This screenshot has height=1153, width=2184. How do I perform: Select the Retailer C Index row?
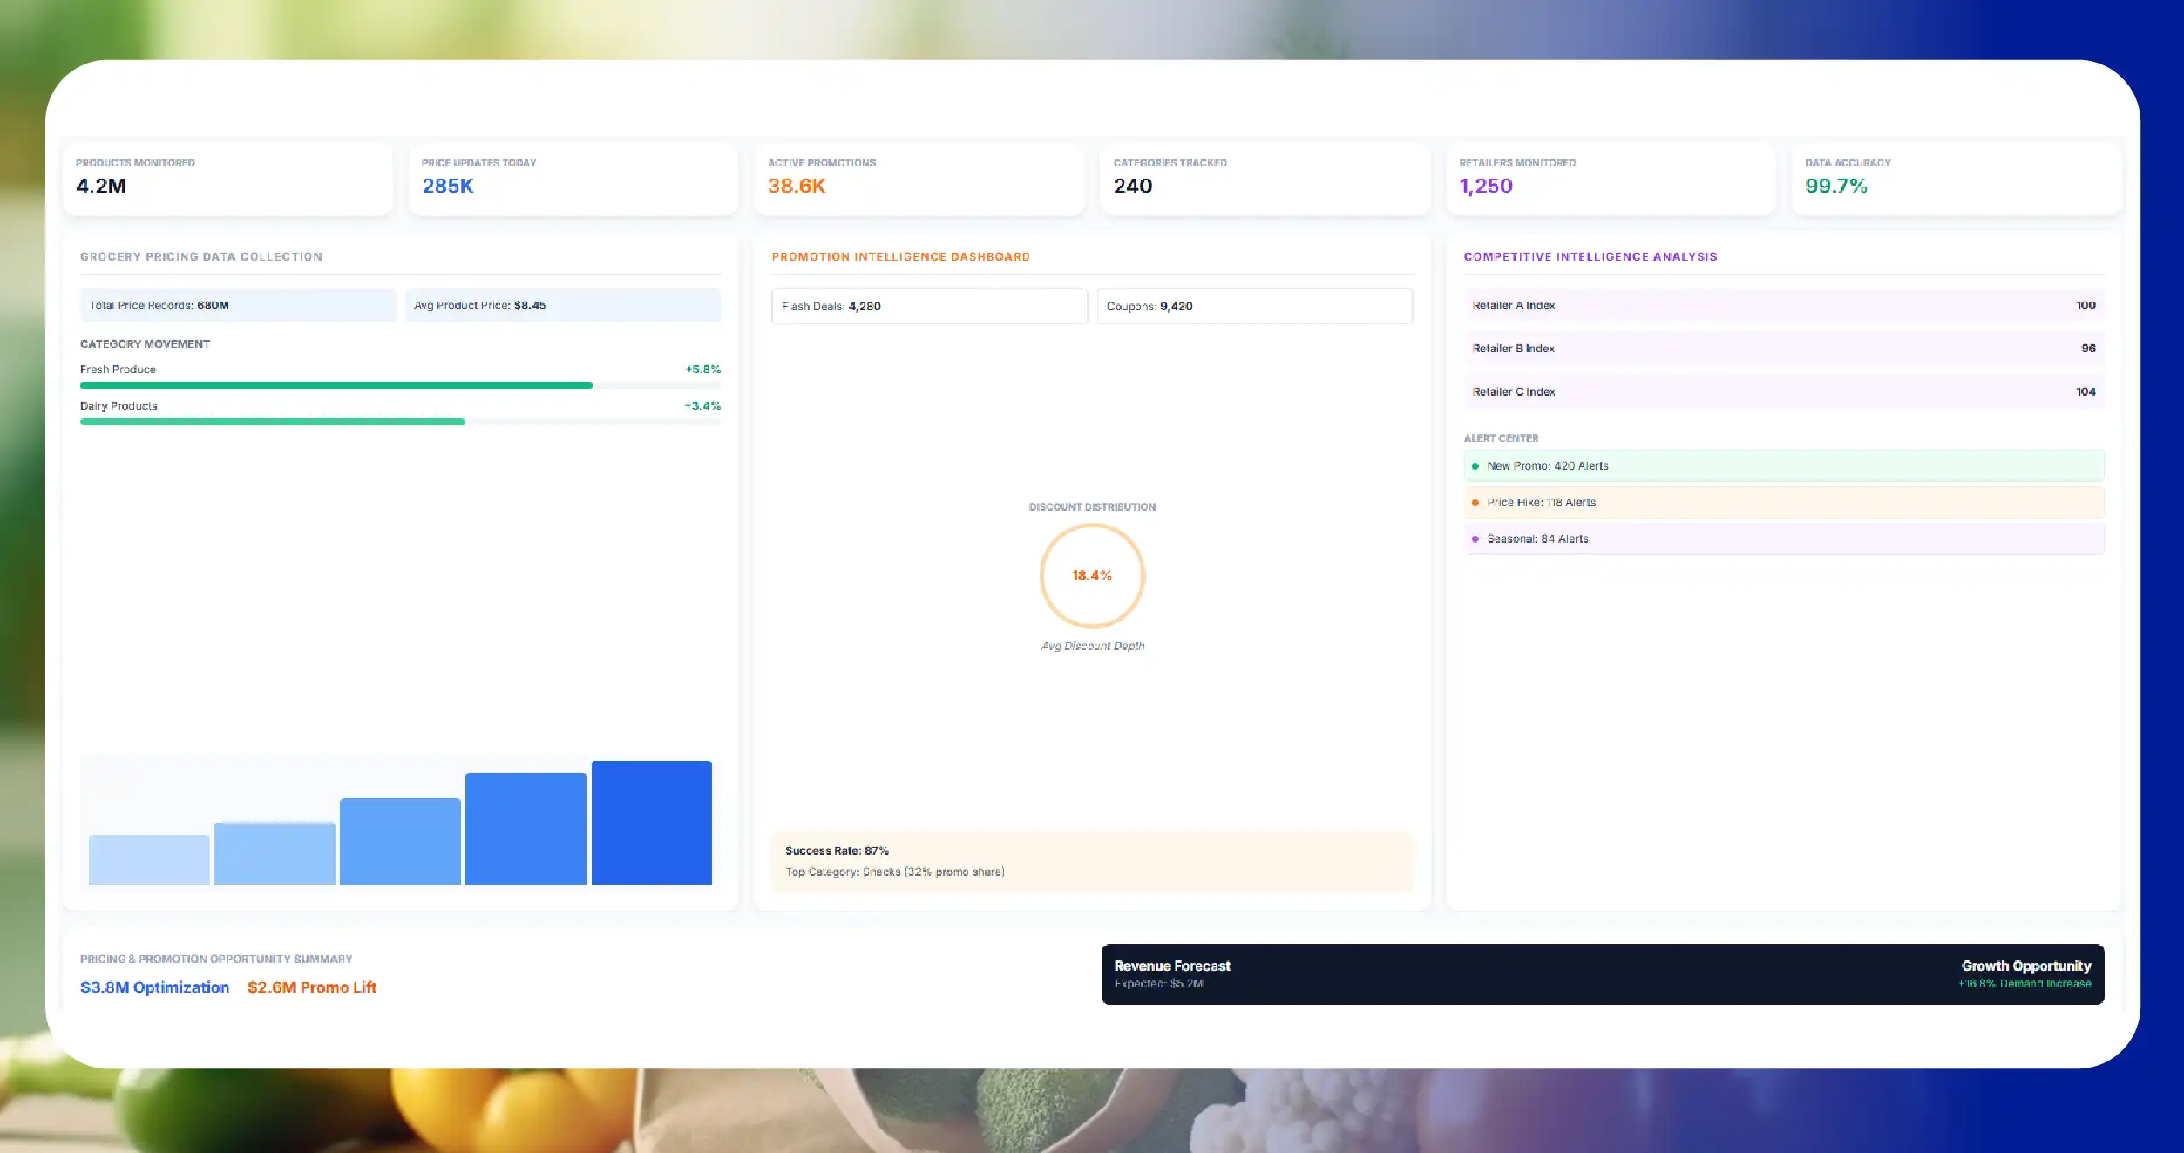pyautogui.click(x=1784, y=391)
